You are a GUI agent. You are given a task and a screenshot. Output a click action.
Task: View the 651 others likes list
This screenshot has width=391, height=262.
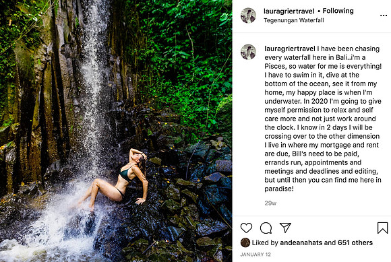(x=355, y=242)
